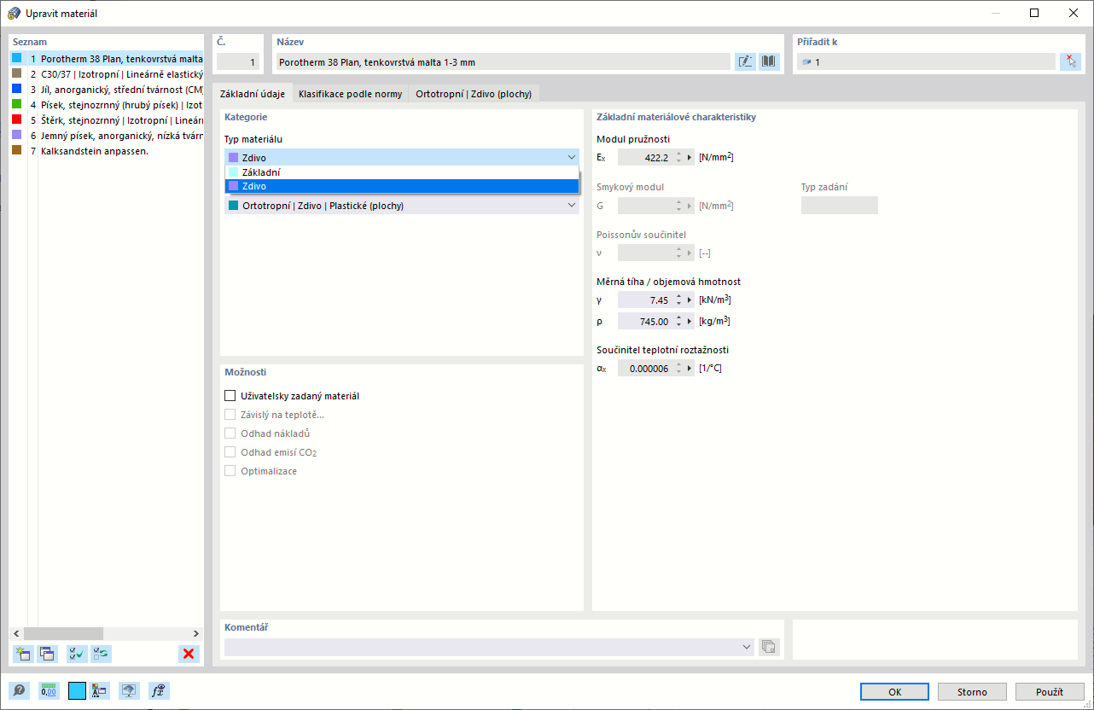
Task: Select Zdivo option in the open list
Action: 402,186
